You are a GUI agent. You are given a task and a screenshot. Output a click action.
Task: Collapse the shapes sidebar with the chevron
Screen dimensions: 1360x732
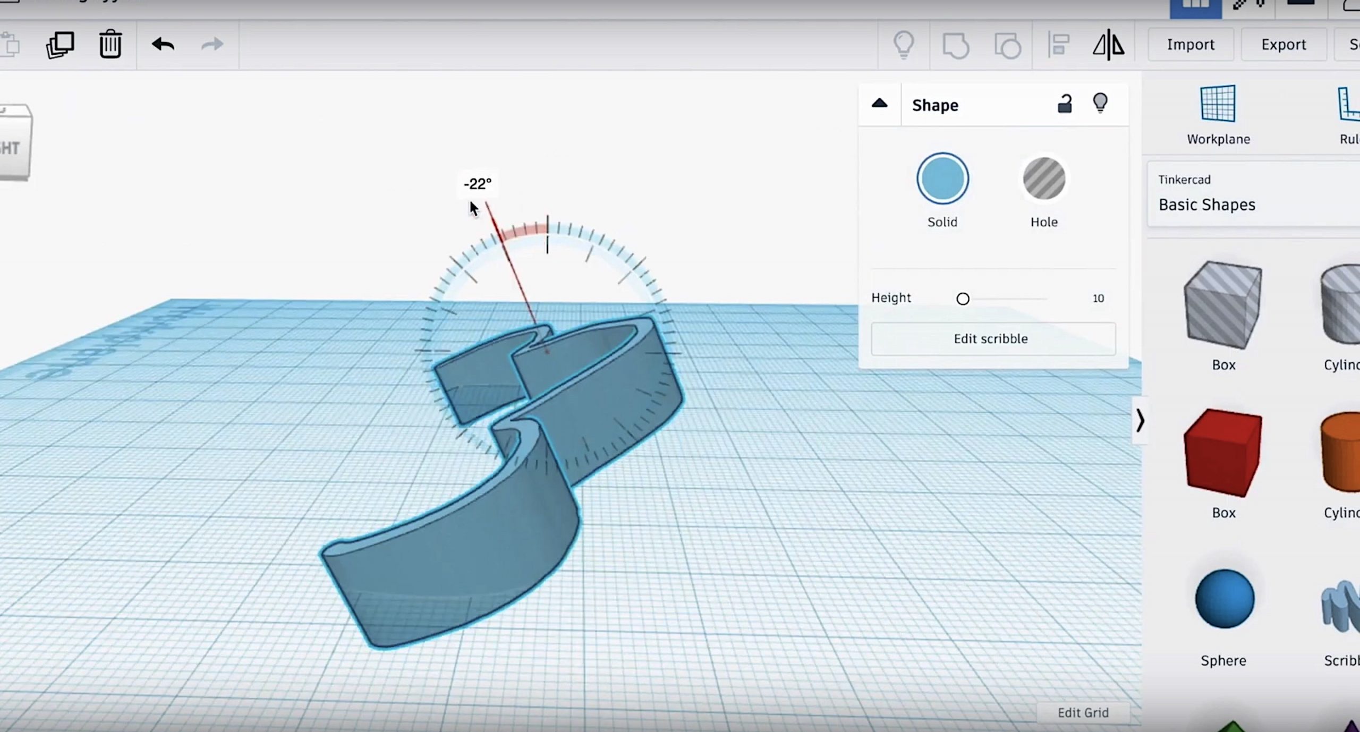1140,421
